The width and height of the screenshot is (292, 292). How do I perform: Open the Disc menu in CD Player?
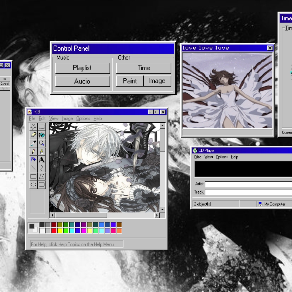click(x=198, y=157)
